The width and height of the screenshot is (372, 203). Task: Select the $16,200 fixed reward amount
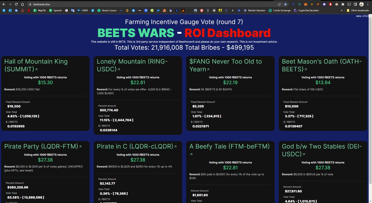14,106
